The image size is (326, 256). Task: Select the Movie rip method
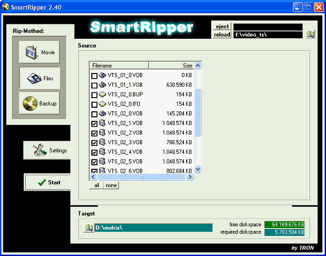(39, 52)
